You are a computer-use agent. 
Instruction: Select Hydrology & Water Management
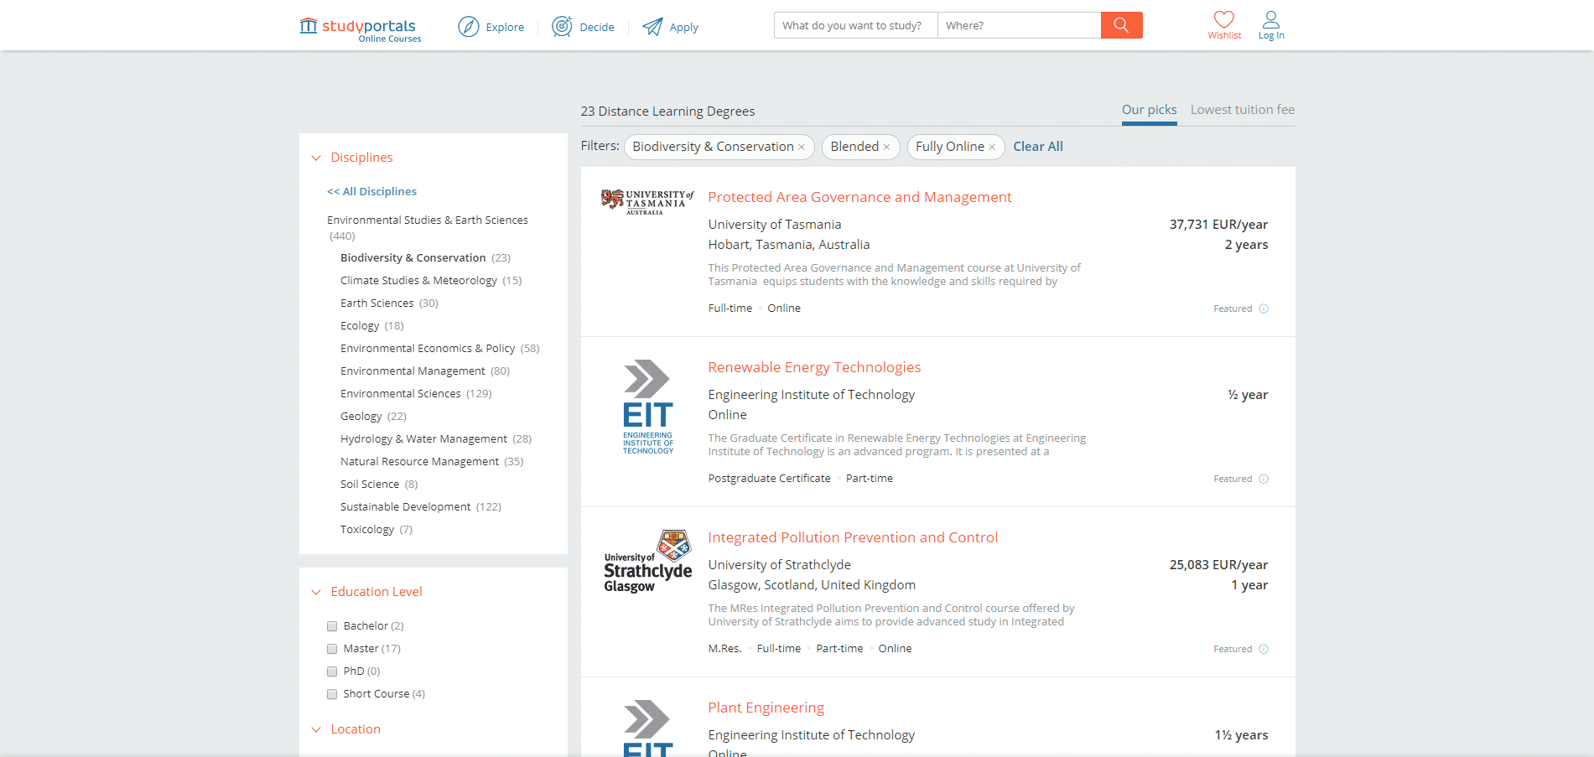point(423,438)
